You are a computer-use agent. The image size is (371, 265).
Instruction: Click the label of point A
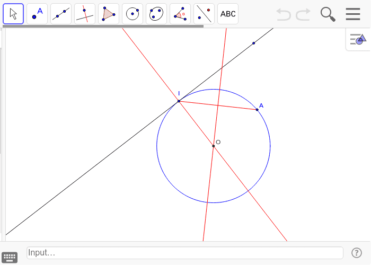(261, 105)
